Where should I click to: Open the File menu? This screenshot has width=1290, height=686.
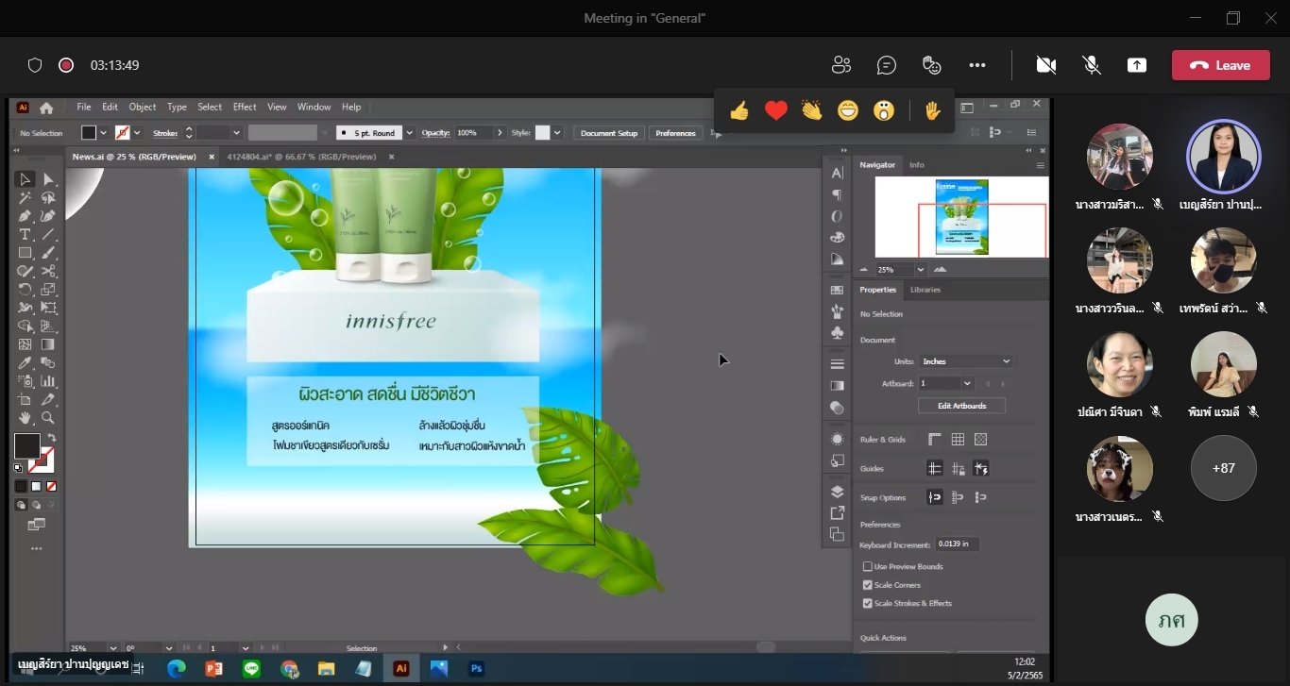84,108
